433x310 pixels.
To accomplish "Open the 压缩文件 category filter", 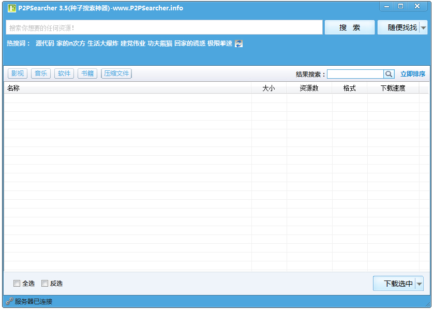I will click(x=116, y=73).
